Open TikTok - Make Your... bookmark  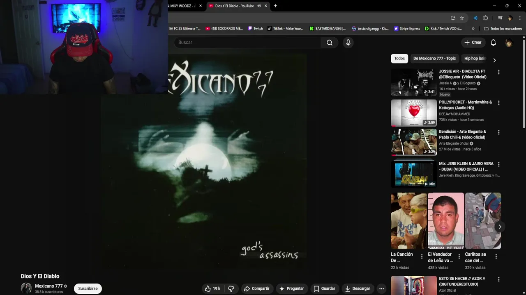(x=286, y=29)
